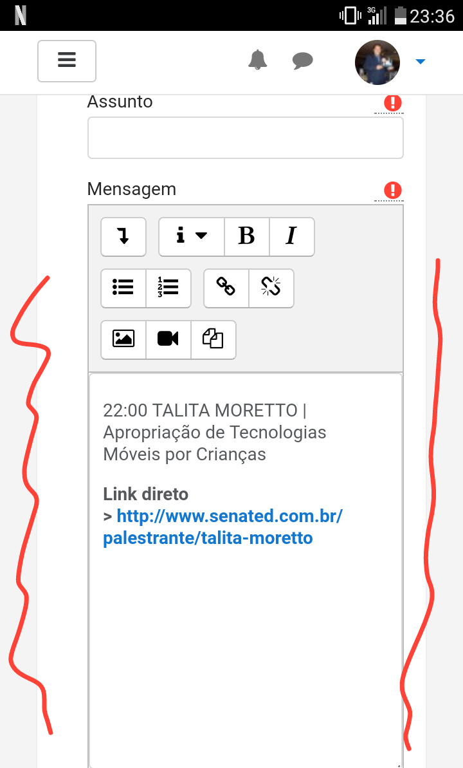Open the messages speech bubble
Screen dimensions: 463x768
pos(302,61)
